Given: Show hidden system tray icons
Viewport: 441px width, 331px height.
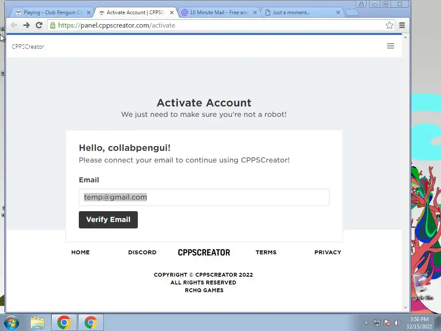Looking at the screenshot, I should point(366,323).
